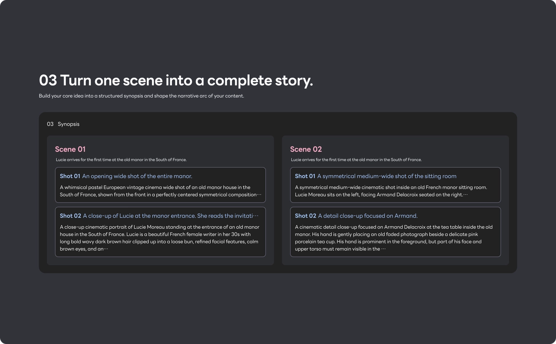This screenshot has width=556, height=344.
Task: Click 'An opening wide shot of the entire manor' title
Action: 137,176
